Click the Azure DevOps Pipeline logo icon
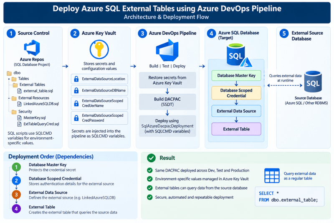 [167, 50]
